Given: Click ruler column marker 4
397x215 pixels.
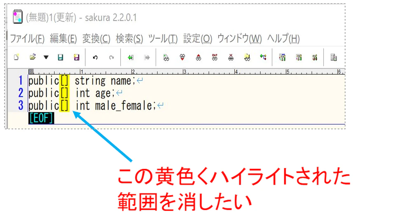Looking at the screenshot, I should (x=236, y=72).
